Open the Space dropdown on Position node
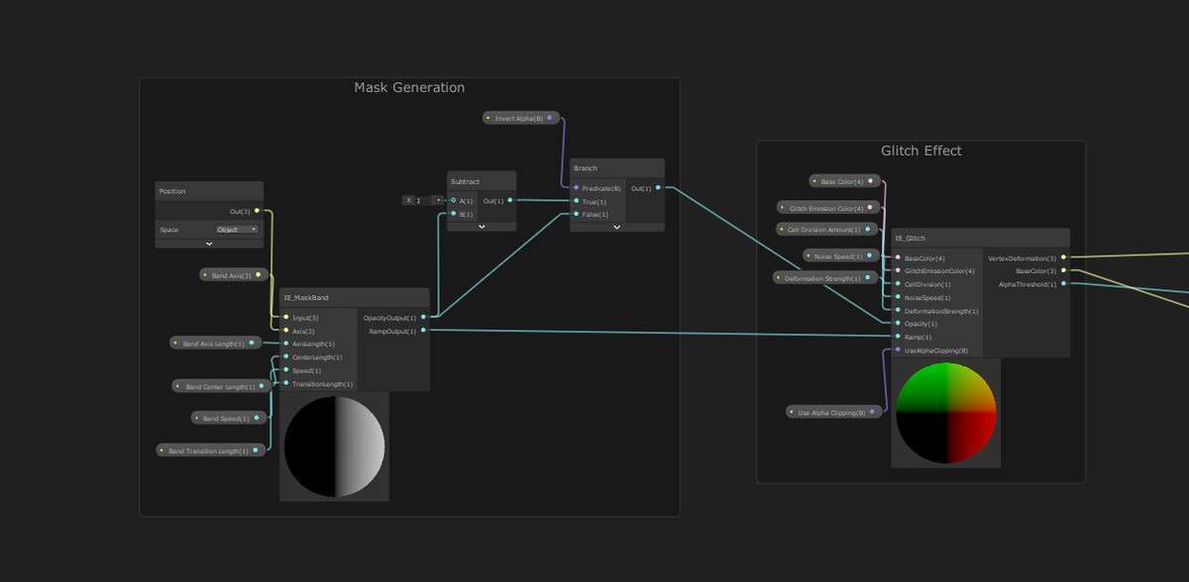The image size is (1189, 582). [237, 229]
